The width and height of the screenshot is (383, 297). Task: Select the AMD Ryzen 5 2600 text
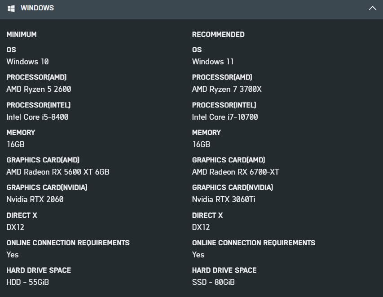pos(39,89)
